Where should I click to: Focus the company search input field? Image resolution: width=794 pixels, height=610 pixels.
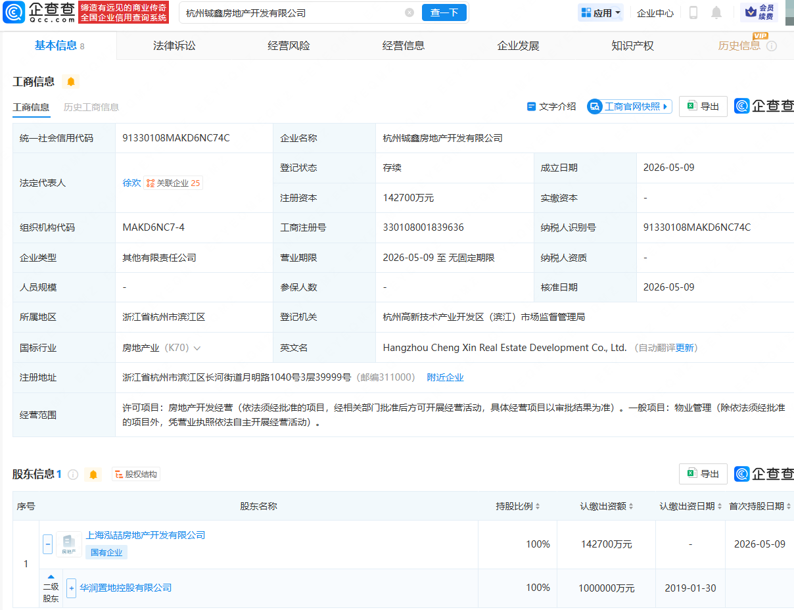point(292,12)
